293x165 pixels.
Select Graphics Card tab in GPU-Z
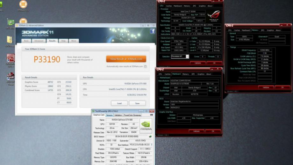click(x=99, y=115)
